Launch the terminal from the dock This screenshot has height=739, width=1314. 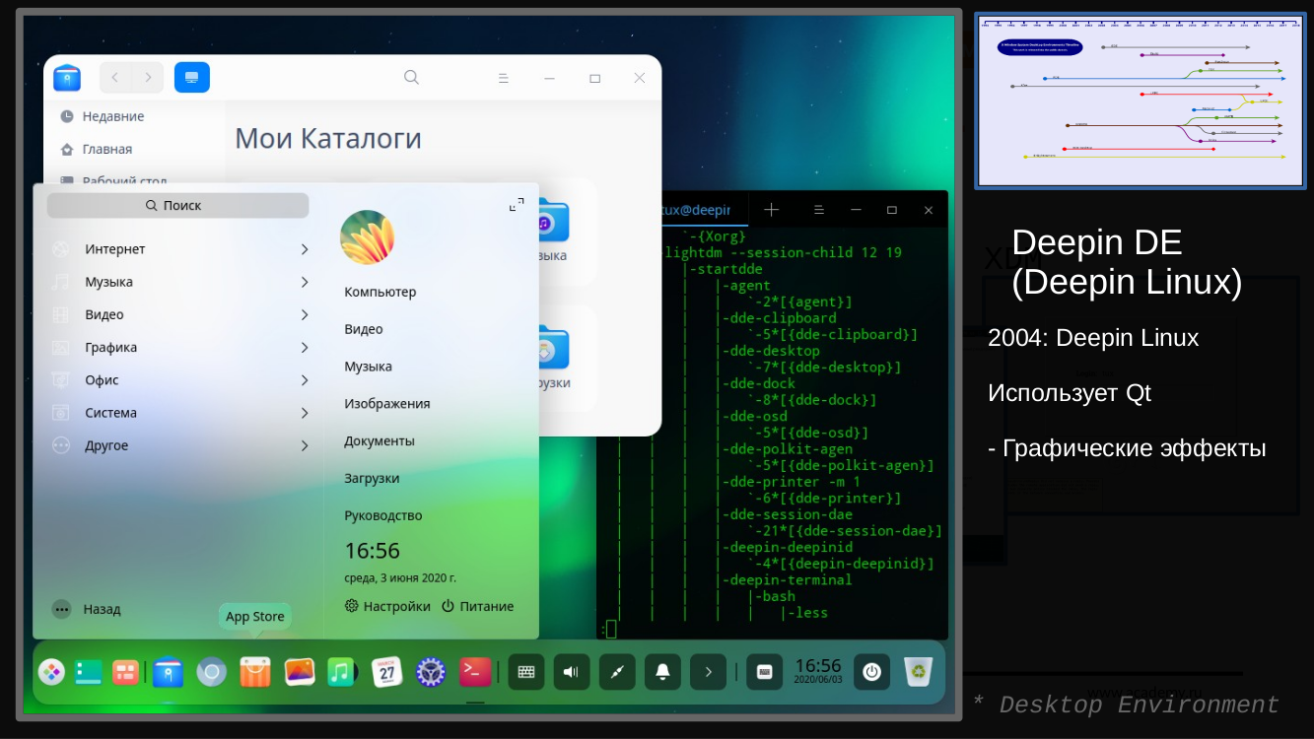pyautogui.click(x=475, y=672)
